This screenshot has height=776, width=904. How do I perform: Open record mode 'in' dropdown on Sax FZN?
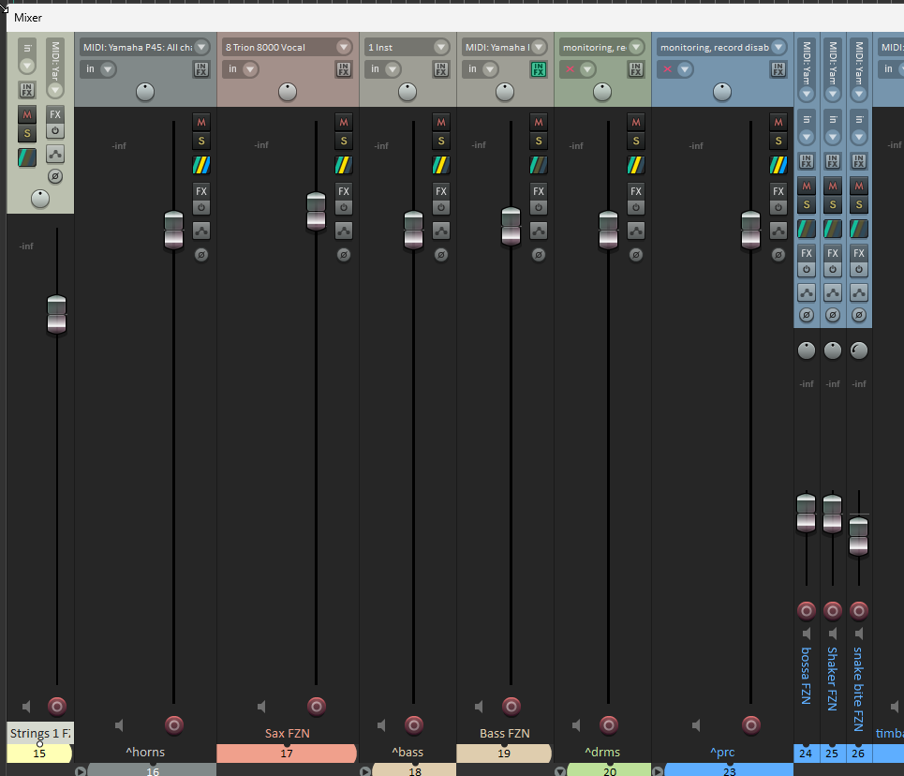point(241,69)
